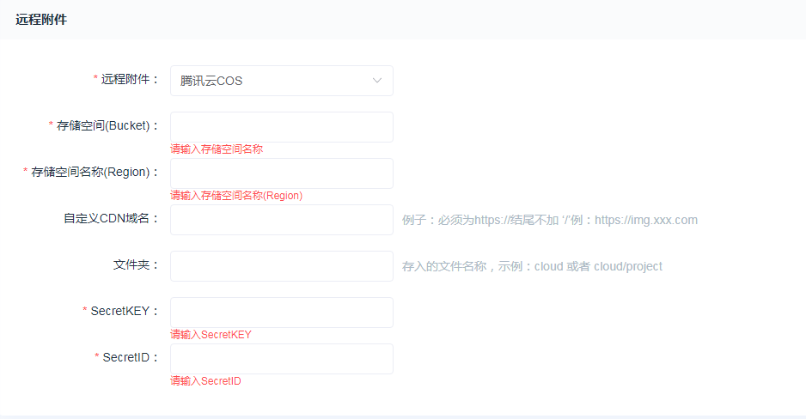Viewport: 806px width, 419px height.
Task: Click the folder hint mentioning cloud/project
Action: (x=532, y=266)
